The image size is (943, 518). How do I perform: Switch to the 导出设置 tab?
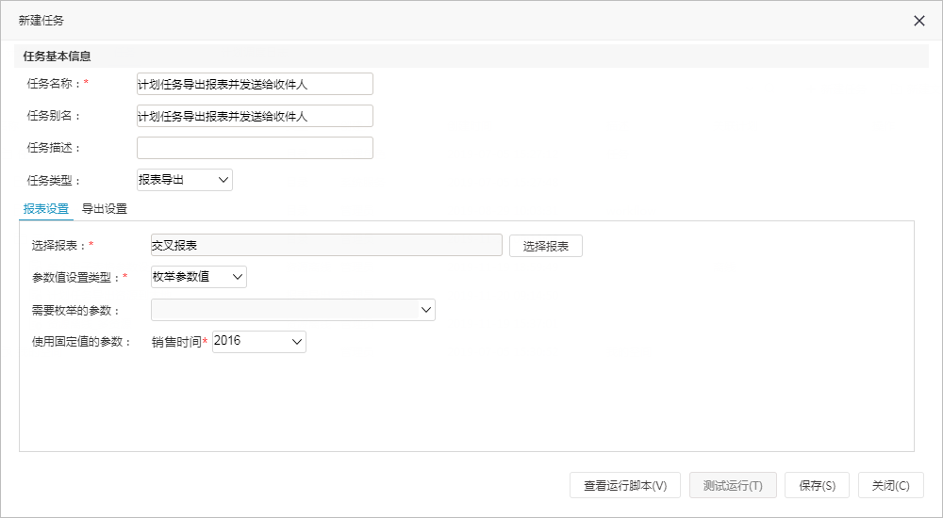pos(105,209)
